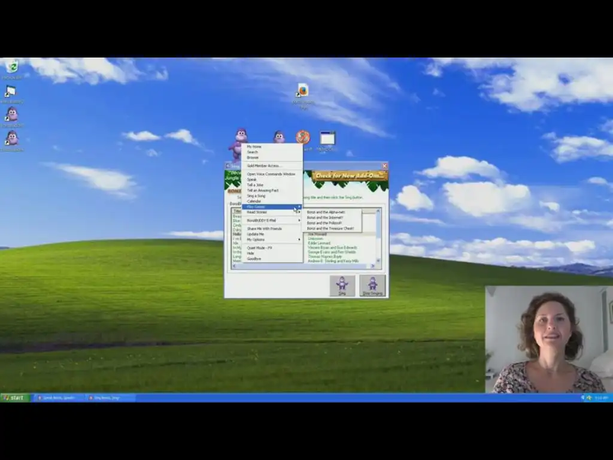Launch Bonzi and the Internet! game

pyautogui.click(x=332, y=217)
